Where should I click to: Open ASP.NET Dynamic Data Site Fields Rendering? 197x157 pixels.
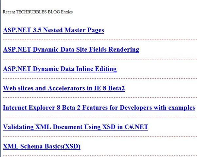pyautogui.click(x=71, y=49)
